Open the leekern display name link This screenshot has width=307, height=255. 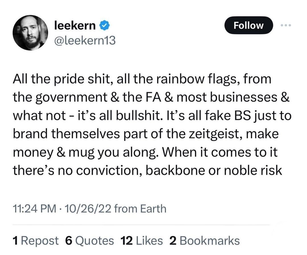(x=75, y=26)
